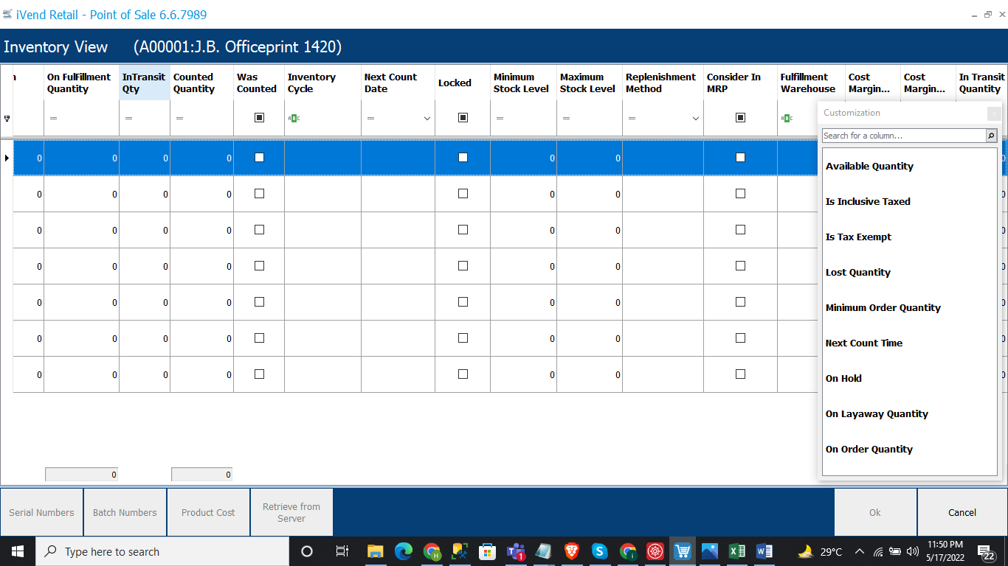Click the Minimum Stock Level column header
Viewport: 1008px width, 566px height.
[x=523, y=83]
